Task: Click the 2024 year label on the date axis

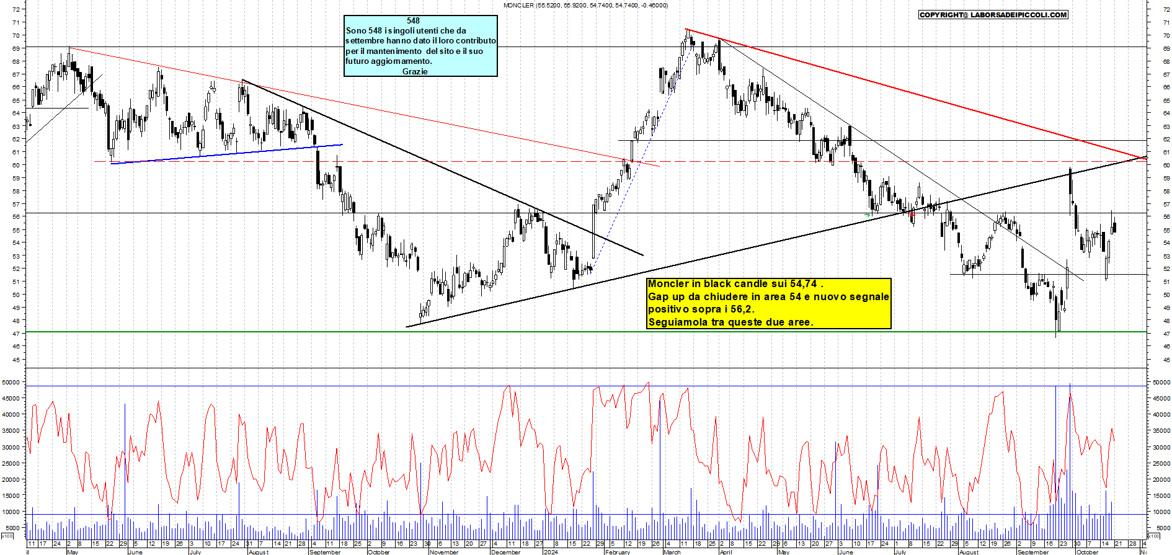Action: [x=551, y=552]
